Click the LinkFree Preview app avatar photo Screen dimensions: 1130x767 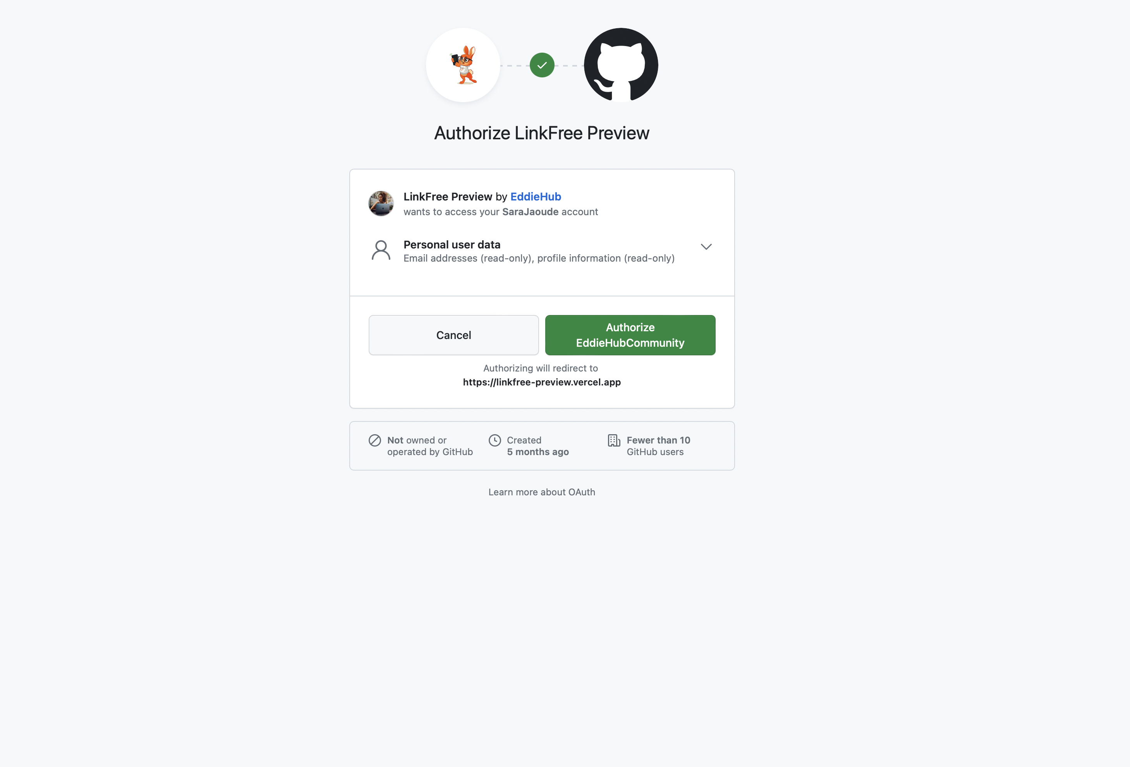(381, 204)
